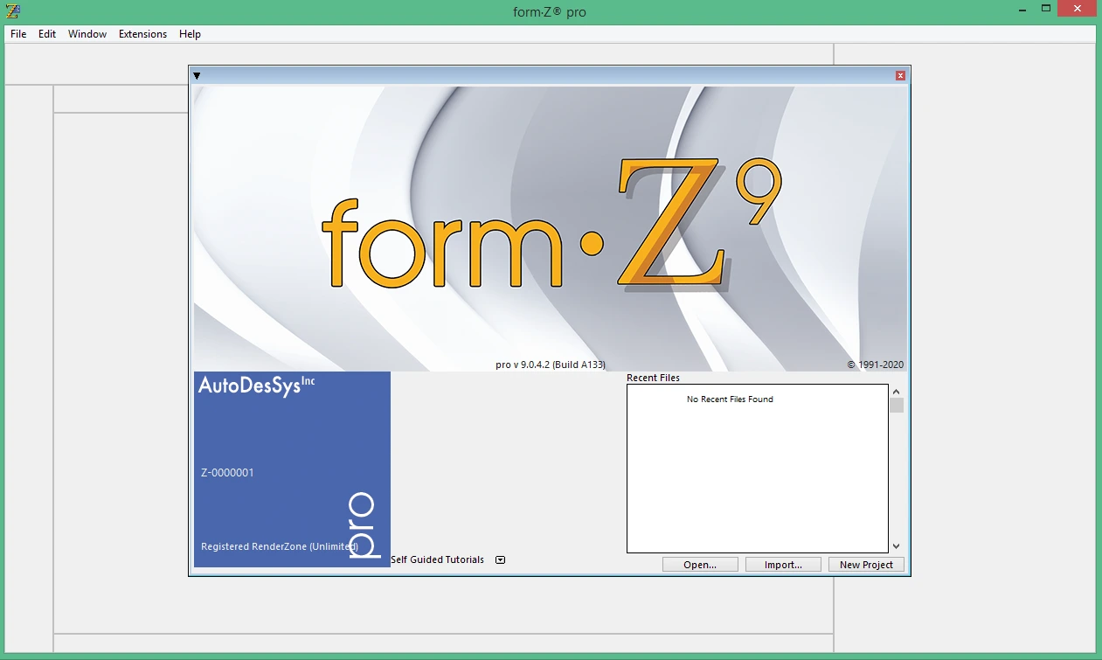
Task: Click the Import... button
Action: click(783, 565)
